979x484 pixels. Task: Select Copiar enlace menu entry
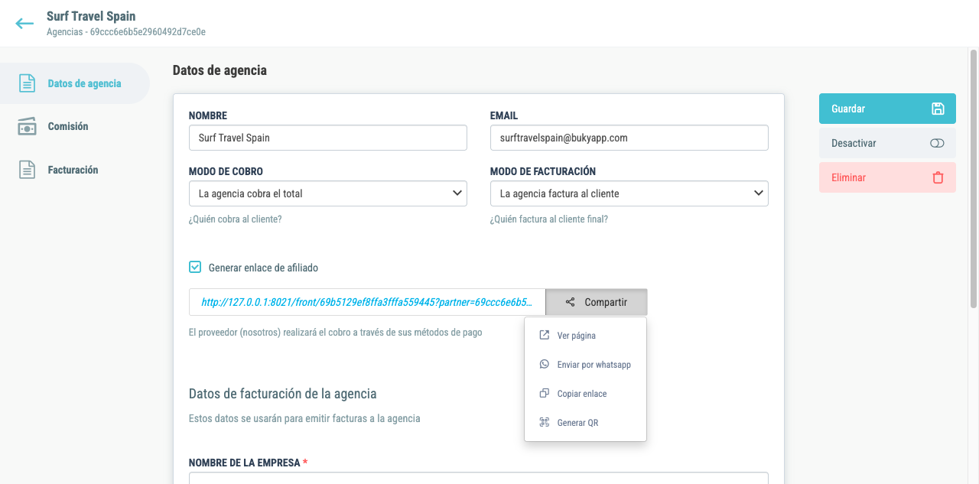click(x=586, y=393)
